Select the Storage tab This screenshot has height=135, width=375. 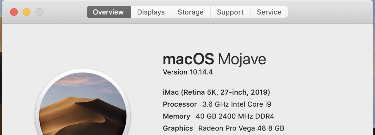click(x=190, y=12)
